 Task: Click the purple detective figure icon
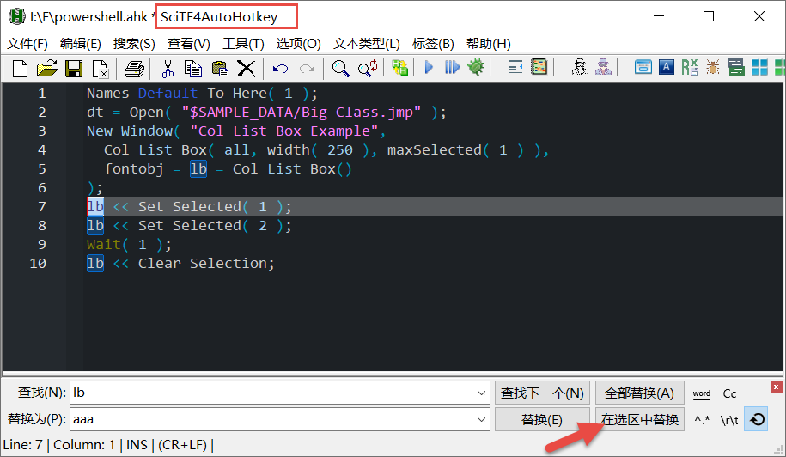[604, 67]
